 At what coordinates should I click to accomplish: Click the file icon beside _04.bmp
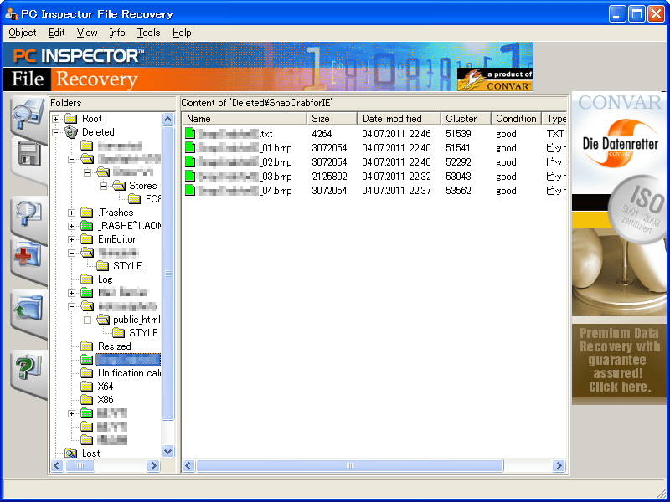pyautogui.click(x=190, y=191)
